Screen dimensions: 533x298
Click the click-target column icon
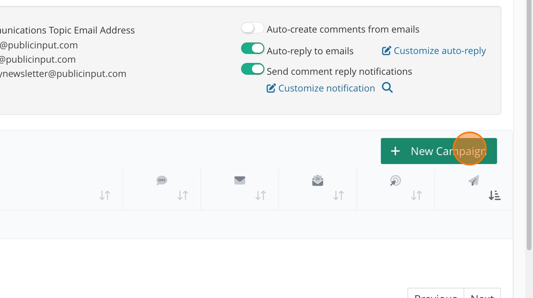(395, 180)
